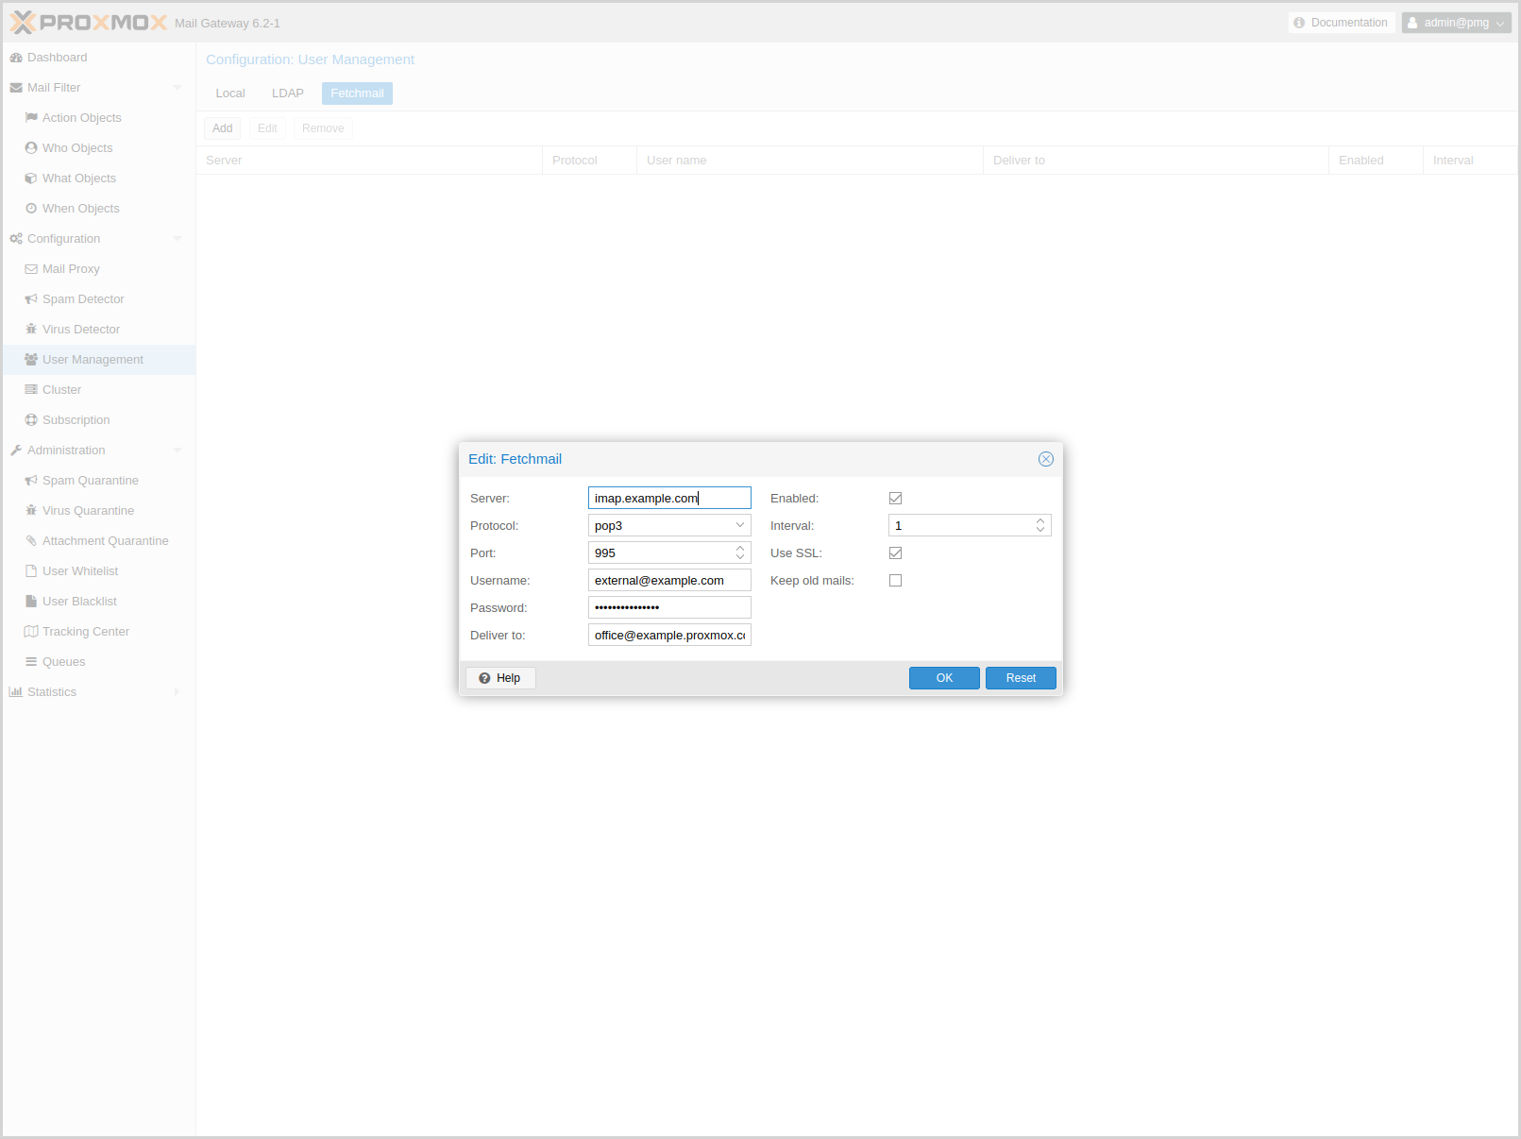1521x1139 pixels.
Task: Click the Queues list icon
Action: [31, 662]
